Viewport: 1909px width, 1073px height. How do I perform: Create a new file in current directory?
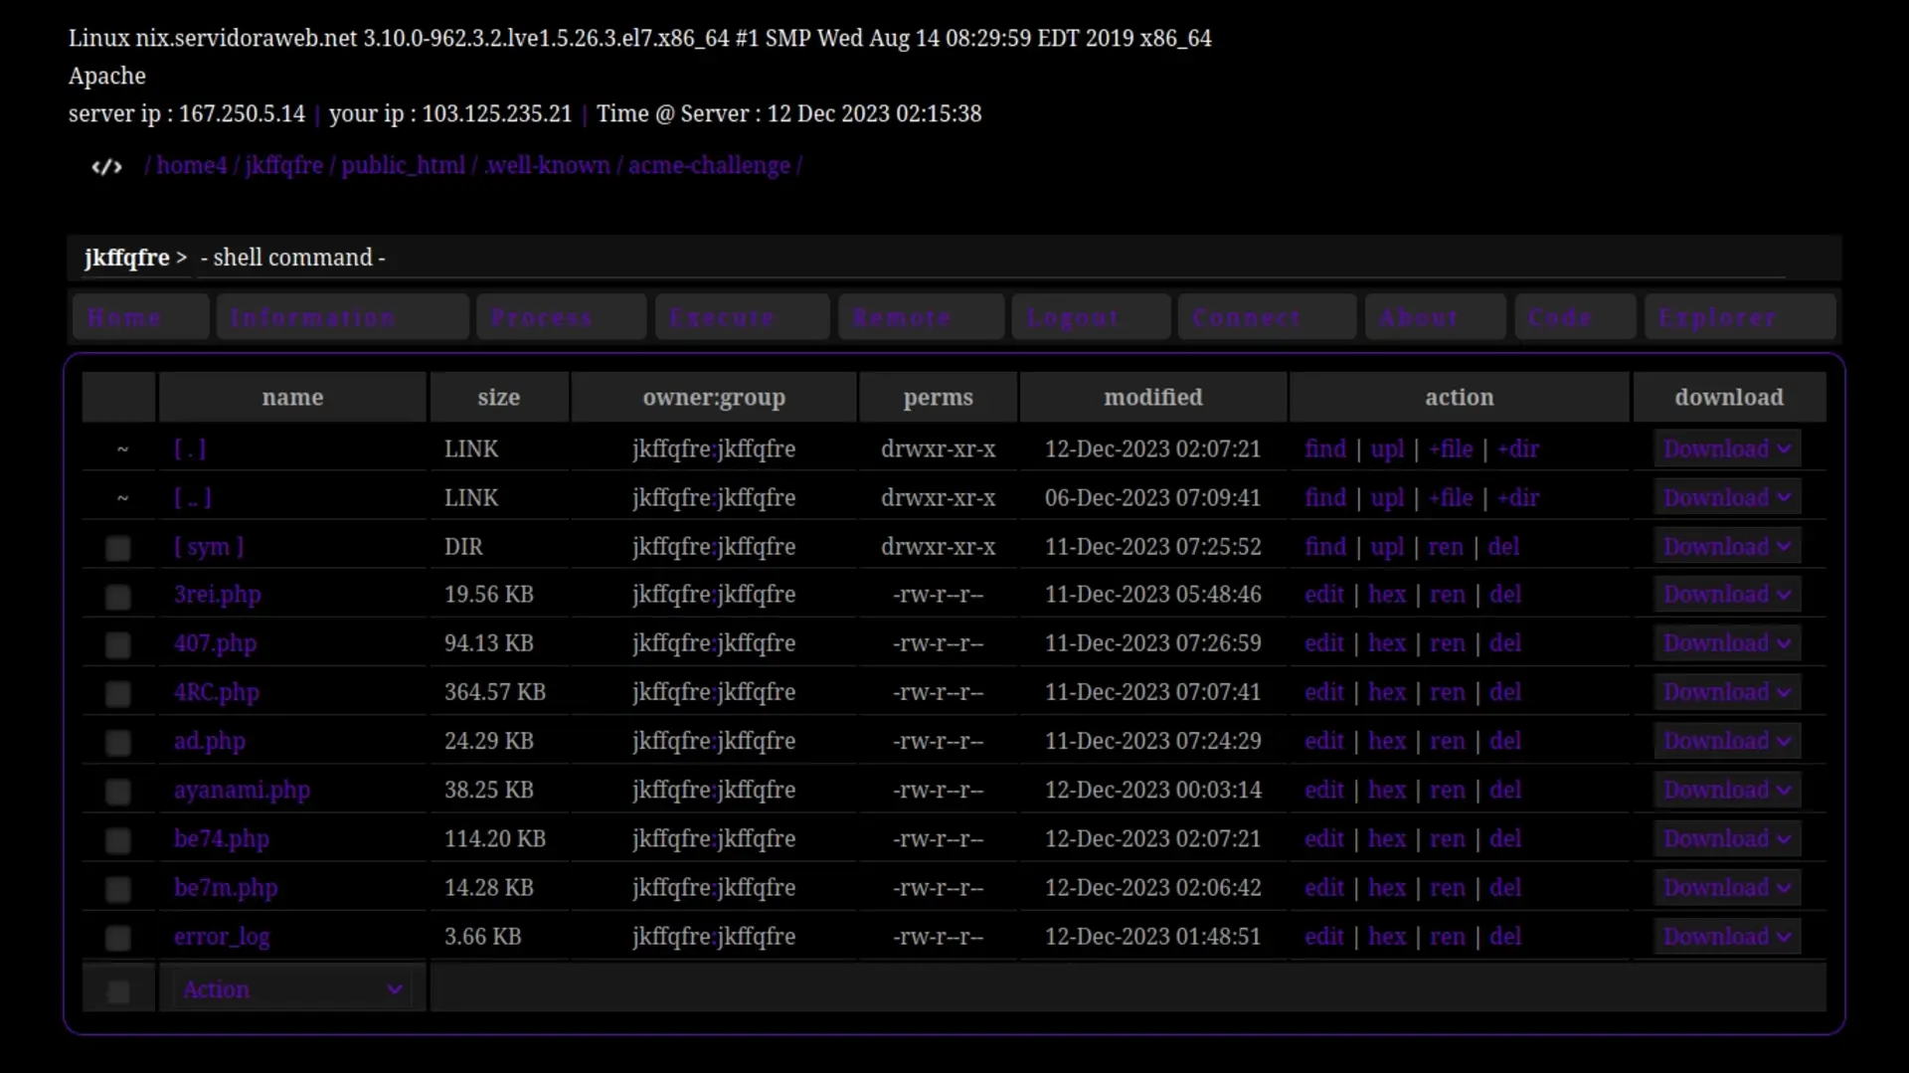coord(1451,448)
